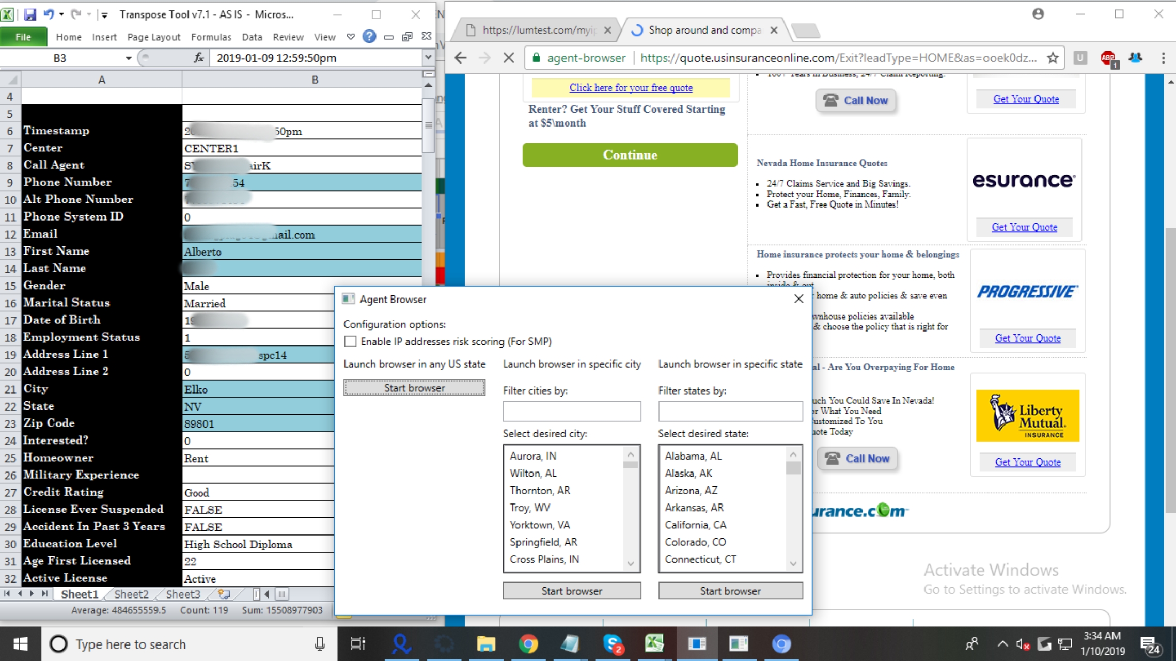Switch to Sheet2 tab
This screenshot has width=1176, height=661.
pos(131,594)
